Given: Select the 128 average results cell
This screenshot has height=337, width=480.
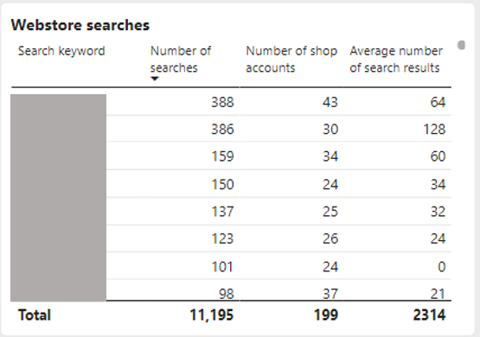Looking at the screenshot, I should [434, 129].
